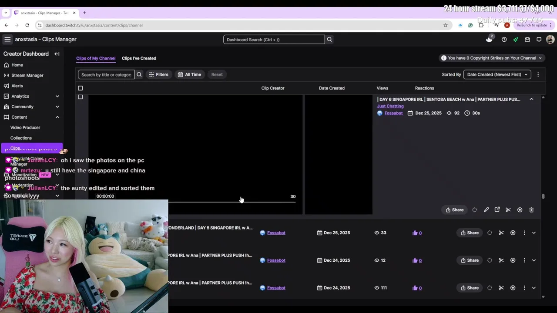Open the hamburger navigation menu

pyautogui.click(x=7, y=40)
